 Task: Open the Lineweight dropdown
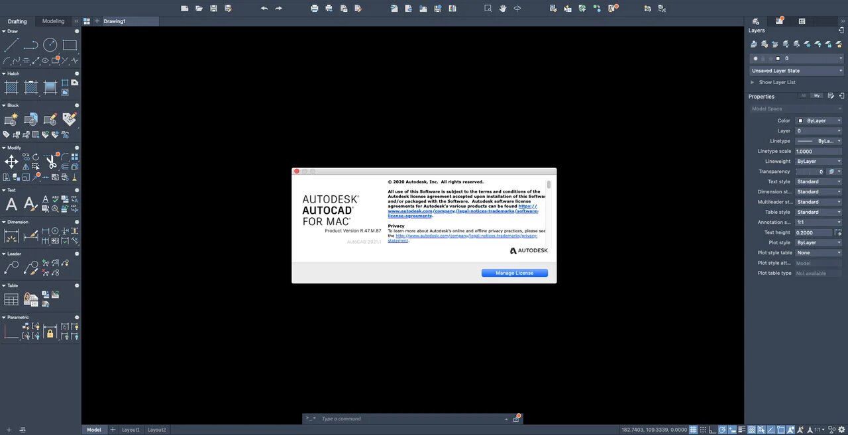point(819,161)
